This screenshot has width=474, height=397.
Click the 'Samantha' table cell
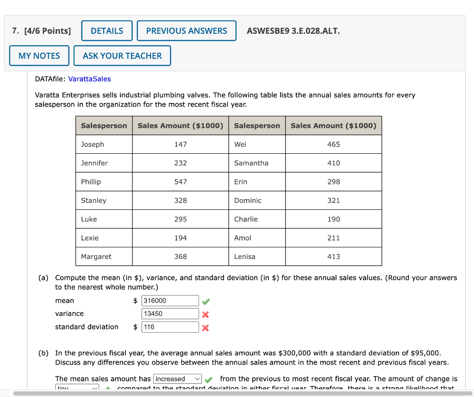pos(257,163)
